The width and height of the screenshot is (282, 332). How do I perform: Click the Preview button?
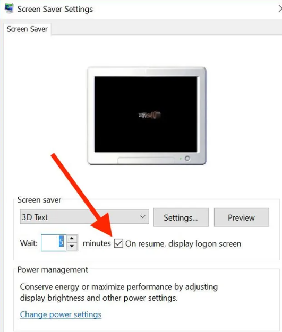pyautogui.click(x=241, y=217)
